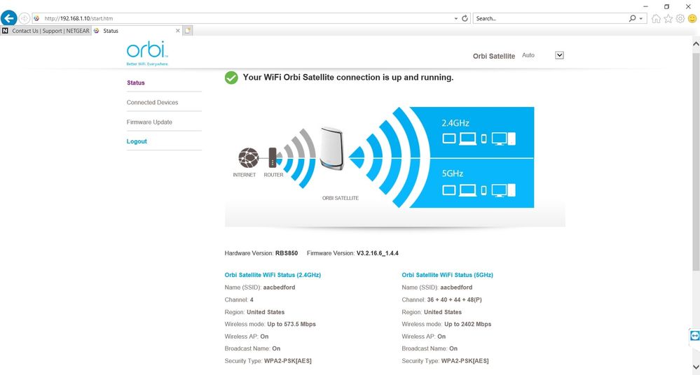Click the magnifier search icon in search box
Viewport: 700px width, 375px height.
[x=633, y=18]
